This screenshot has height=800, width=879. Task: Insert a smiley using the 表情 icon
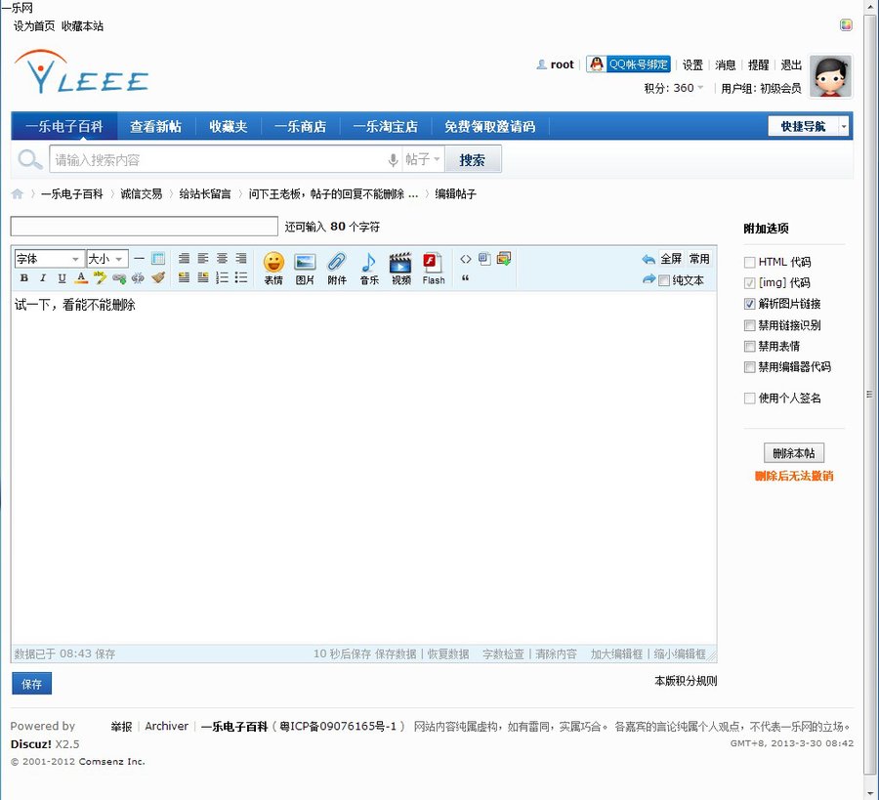(x=272, y=266)
